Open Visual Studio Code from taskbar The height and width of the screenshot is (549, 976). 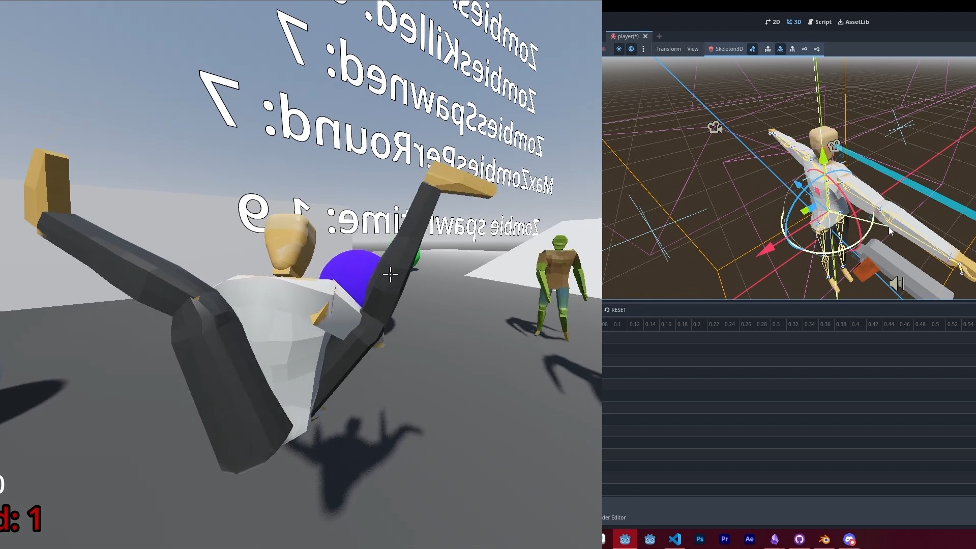click(675, 539)
